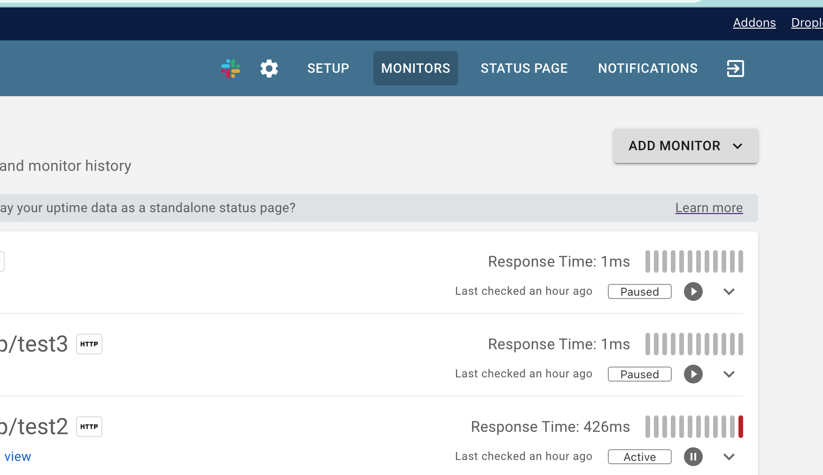This screenshot has width=823, height=475.
Task: Pause the test2 monitor using pause icon
Action: [693, 457]
